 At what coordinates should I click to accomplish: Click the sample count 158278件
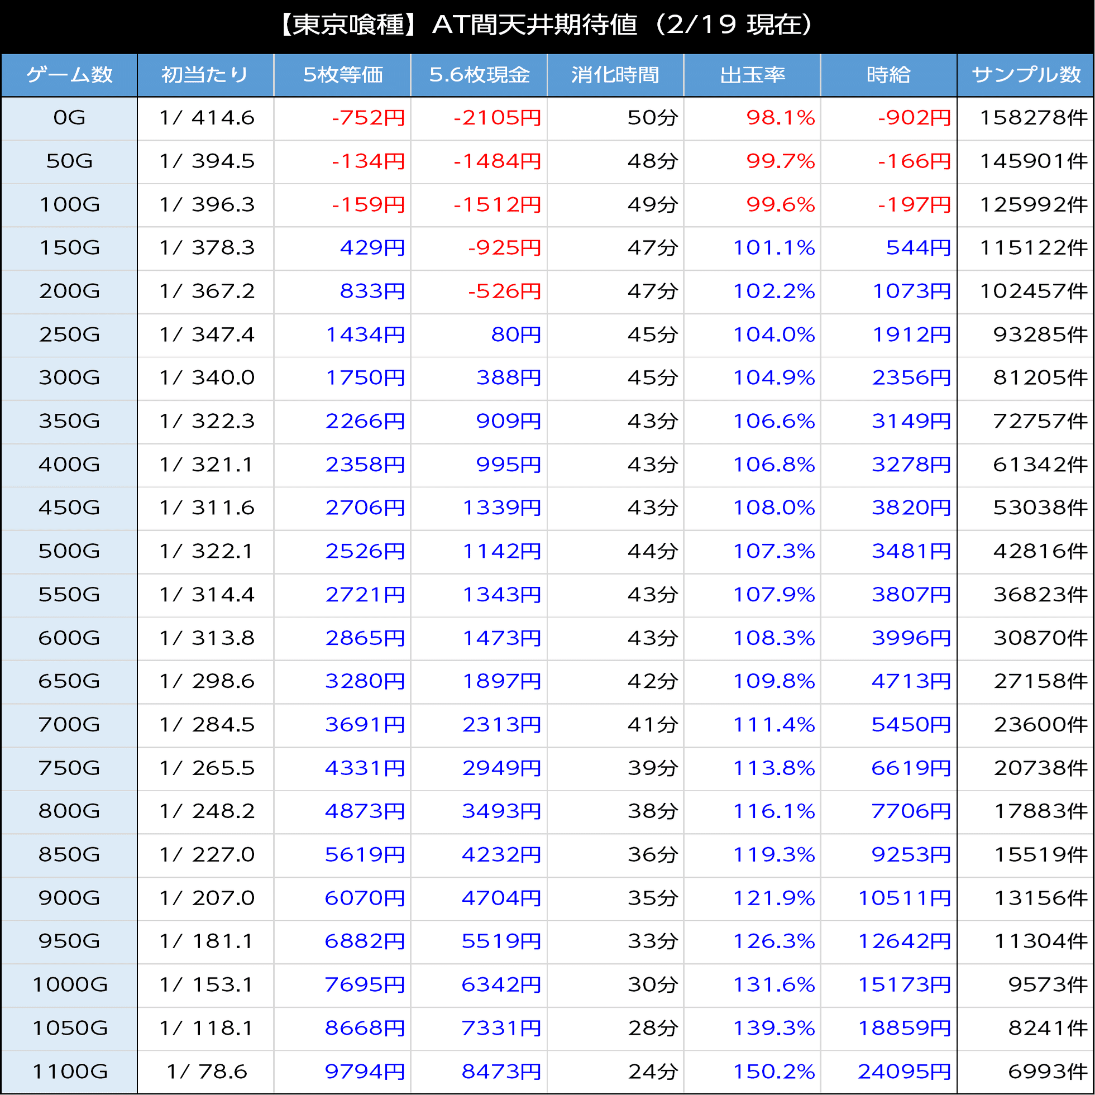tap(1034, 118)
